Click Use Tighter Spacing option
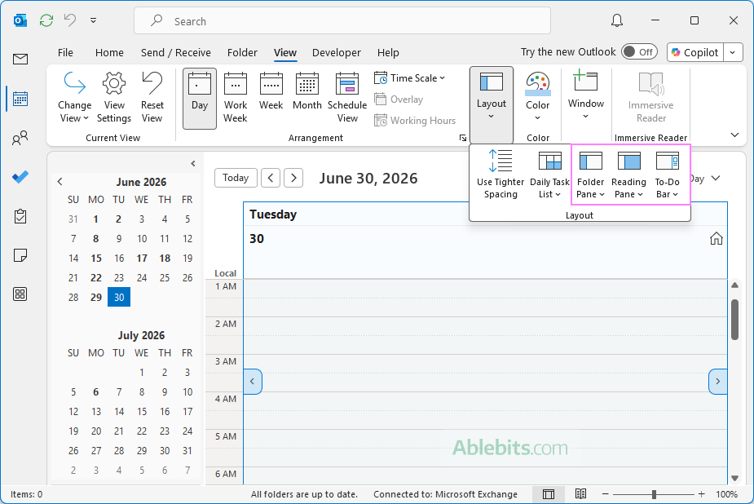 click(500, 174)
